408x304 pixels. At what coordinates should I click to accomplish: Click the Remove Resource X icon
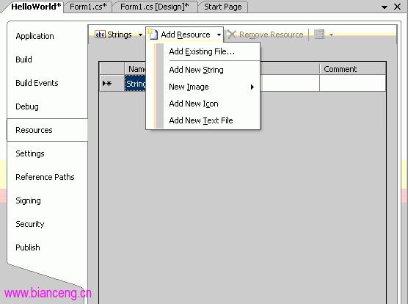pyautogui.click(x=231, y=35)
